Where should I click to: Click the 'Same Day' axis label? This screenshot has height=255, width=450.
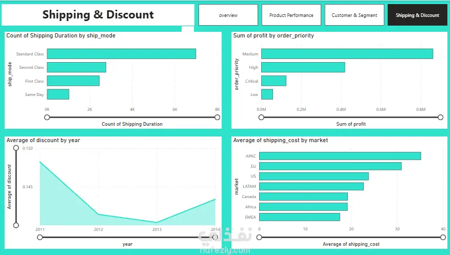[34, 94]
